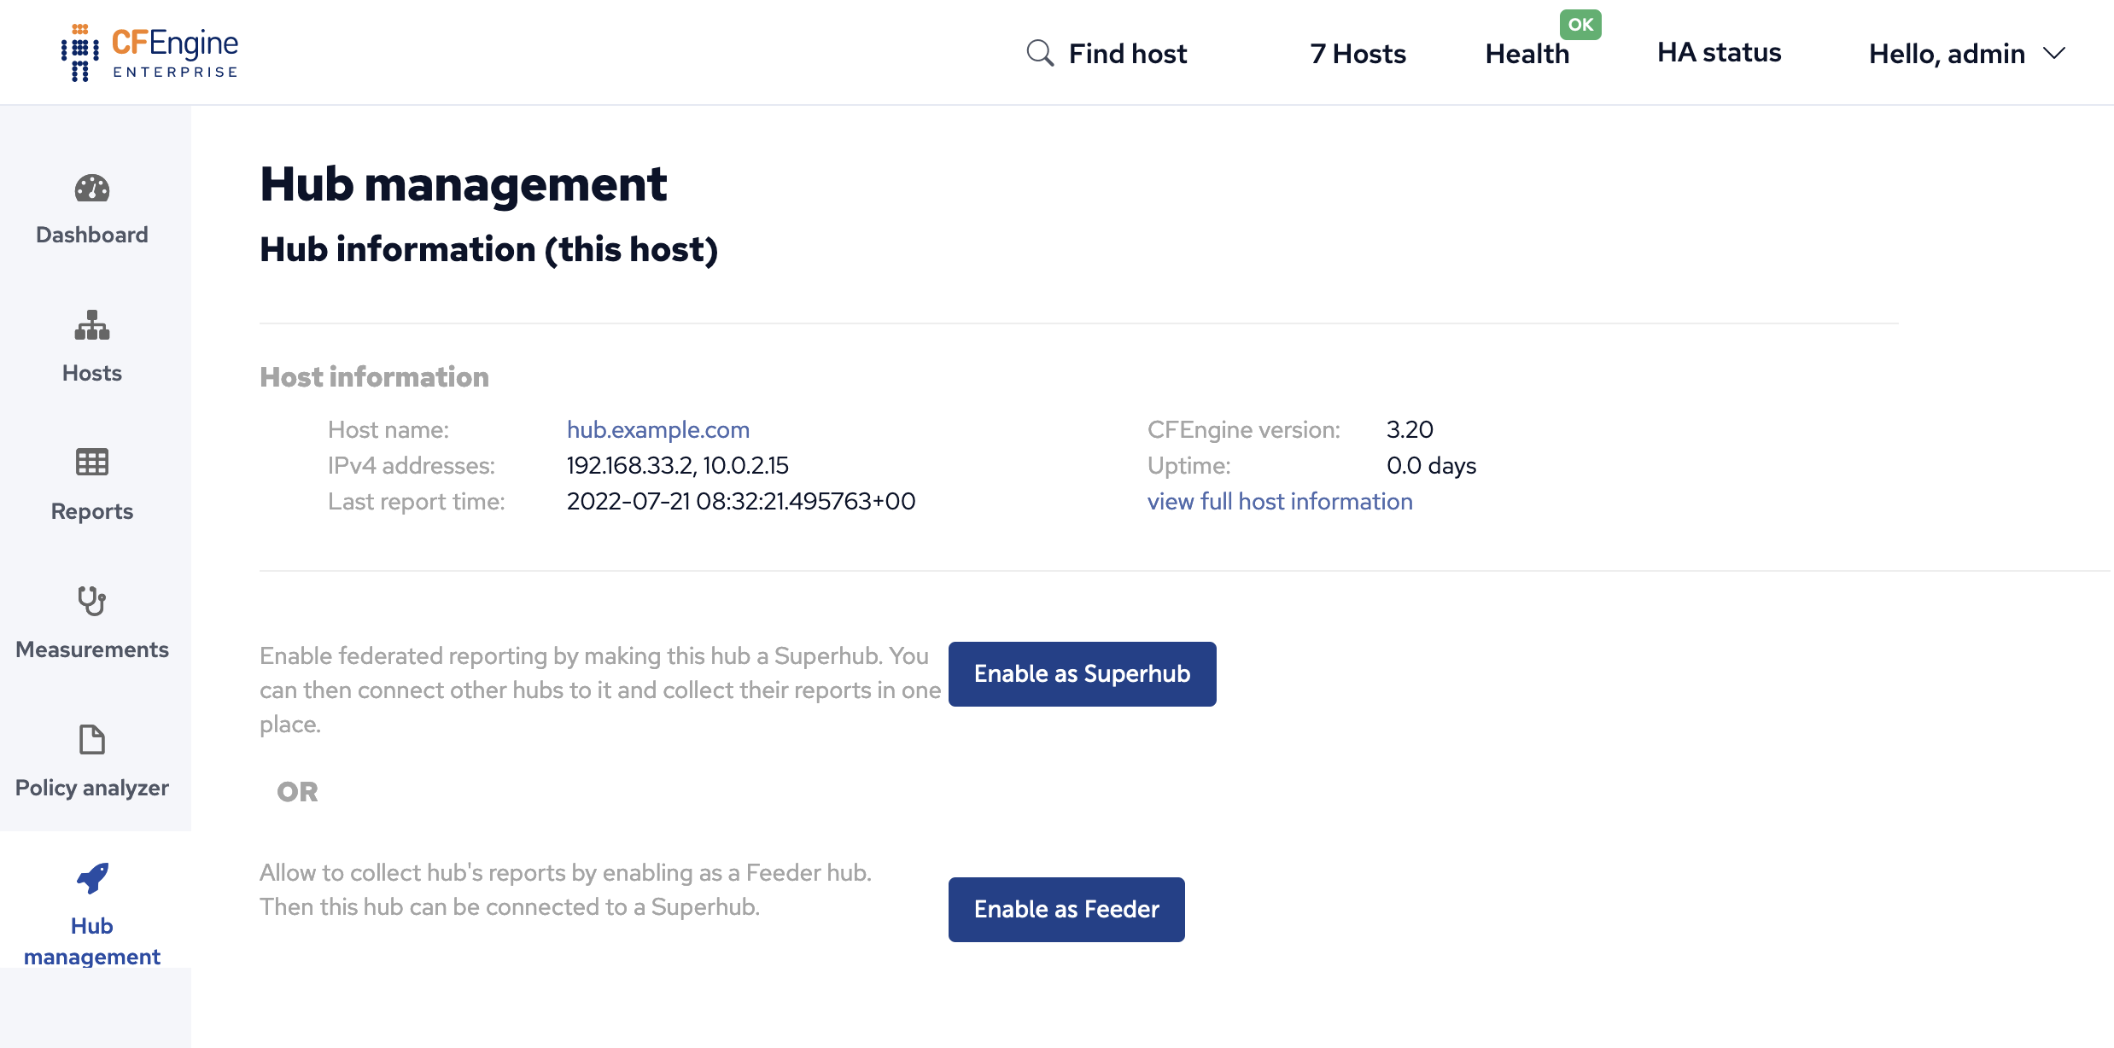Open the Dashboard from the sidebar icon

[91, 189]
